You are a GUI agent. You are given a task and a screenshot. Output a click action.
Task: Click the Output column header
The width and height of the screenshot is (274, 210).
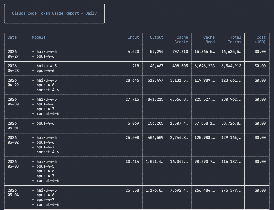tap(157, 37)
